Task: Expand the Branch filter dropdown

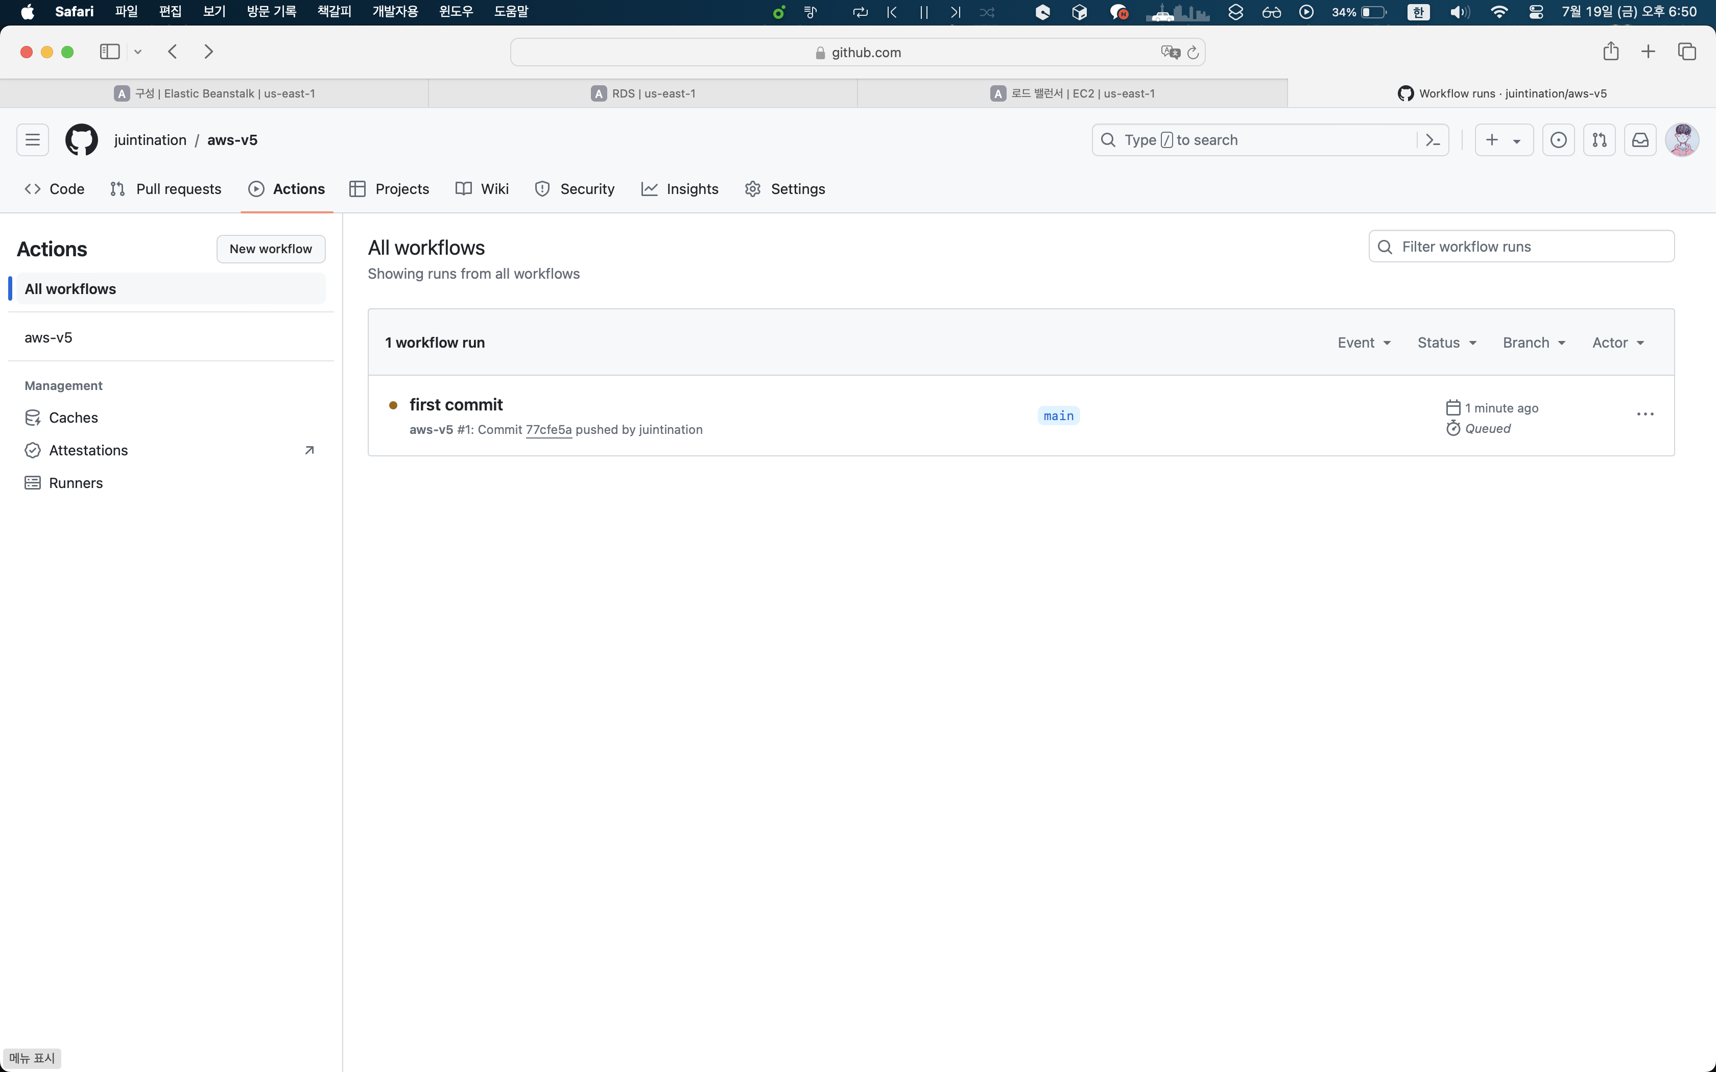Action: (1533, 343)
